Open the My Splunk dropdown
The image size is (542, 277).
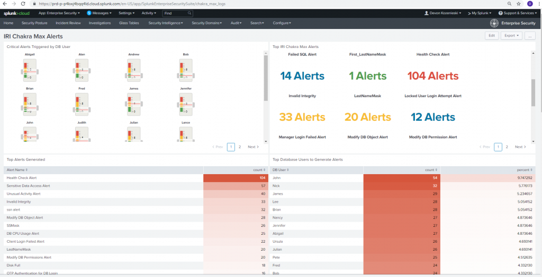click(480, 13)
